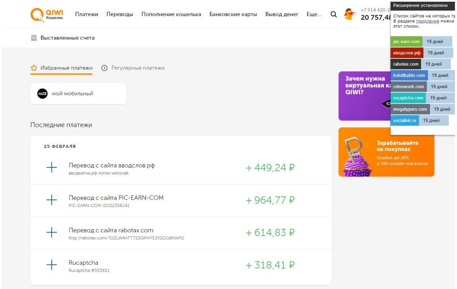Viewport: 457px width, 289px height.
Task: Expand the Rucaptcha payment plus icon
Action: pos(52,265)
